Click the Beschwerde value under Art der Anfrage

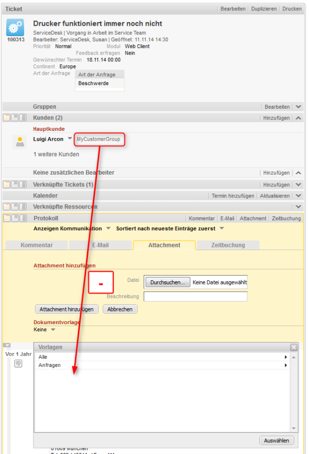(93, 83)
